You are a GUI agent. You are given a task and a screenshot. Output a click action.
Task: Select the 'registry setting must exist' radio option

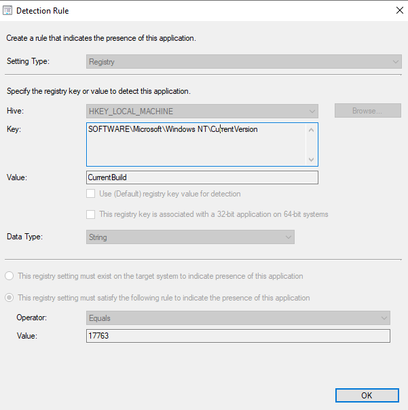[10, 276]
